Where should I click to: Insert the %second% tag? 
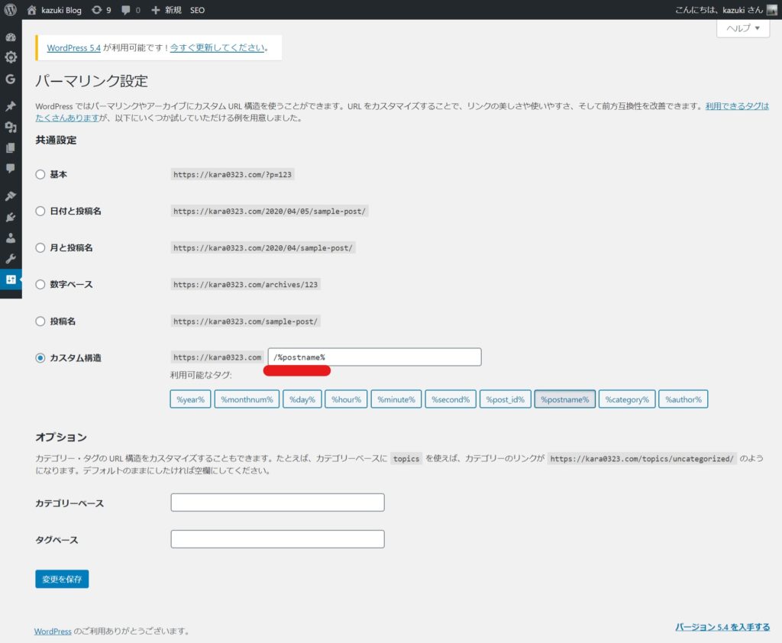pyautogui.click(x=451, y=399)
